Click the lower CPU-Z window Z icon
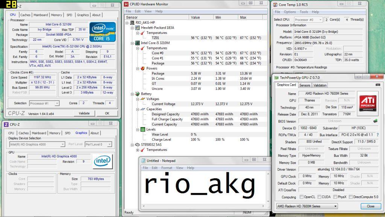This screenshot has width=385, height=217. 6,124
